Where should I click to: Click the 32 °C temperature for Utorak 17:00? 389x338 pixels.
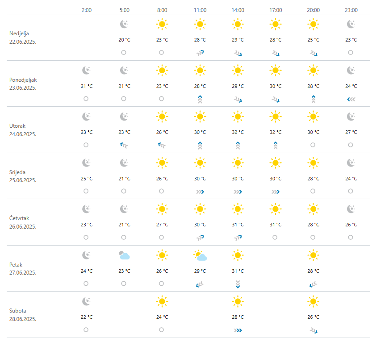[x=276, y=132]
